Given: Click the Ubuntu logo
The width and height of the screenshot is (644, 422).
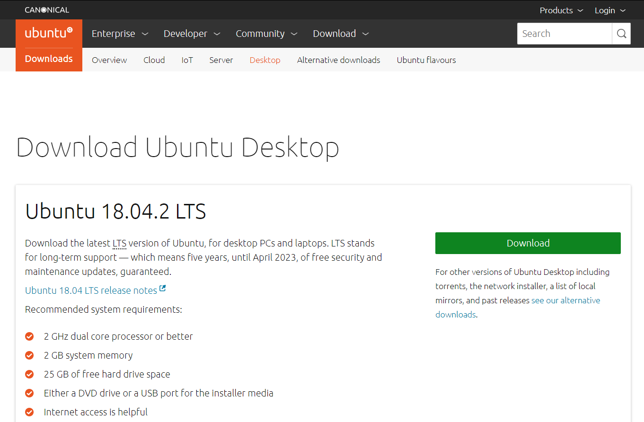Looking at the screenshot, I should 49,33.
